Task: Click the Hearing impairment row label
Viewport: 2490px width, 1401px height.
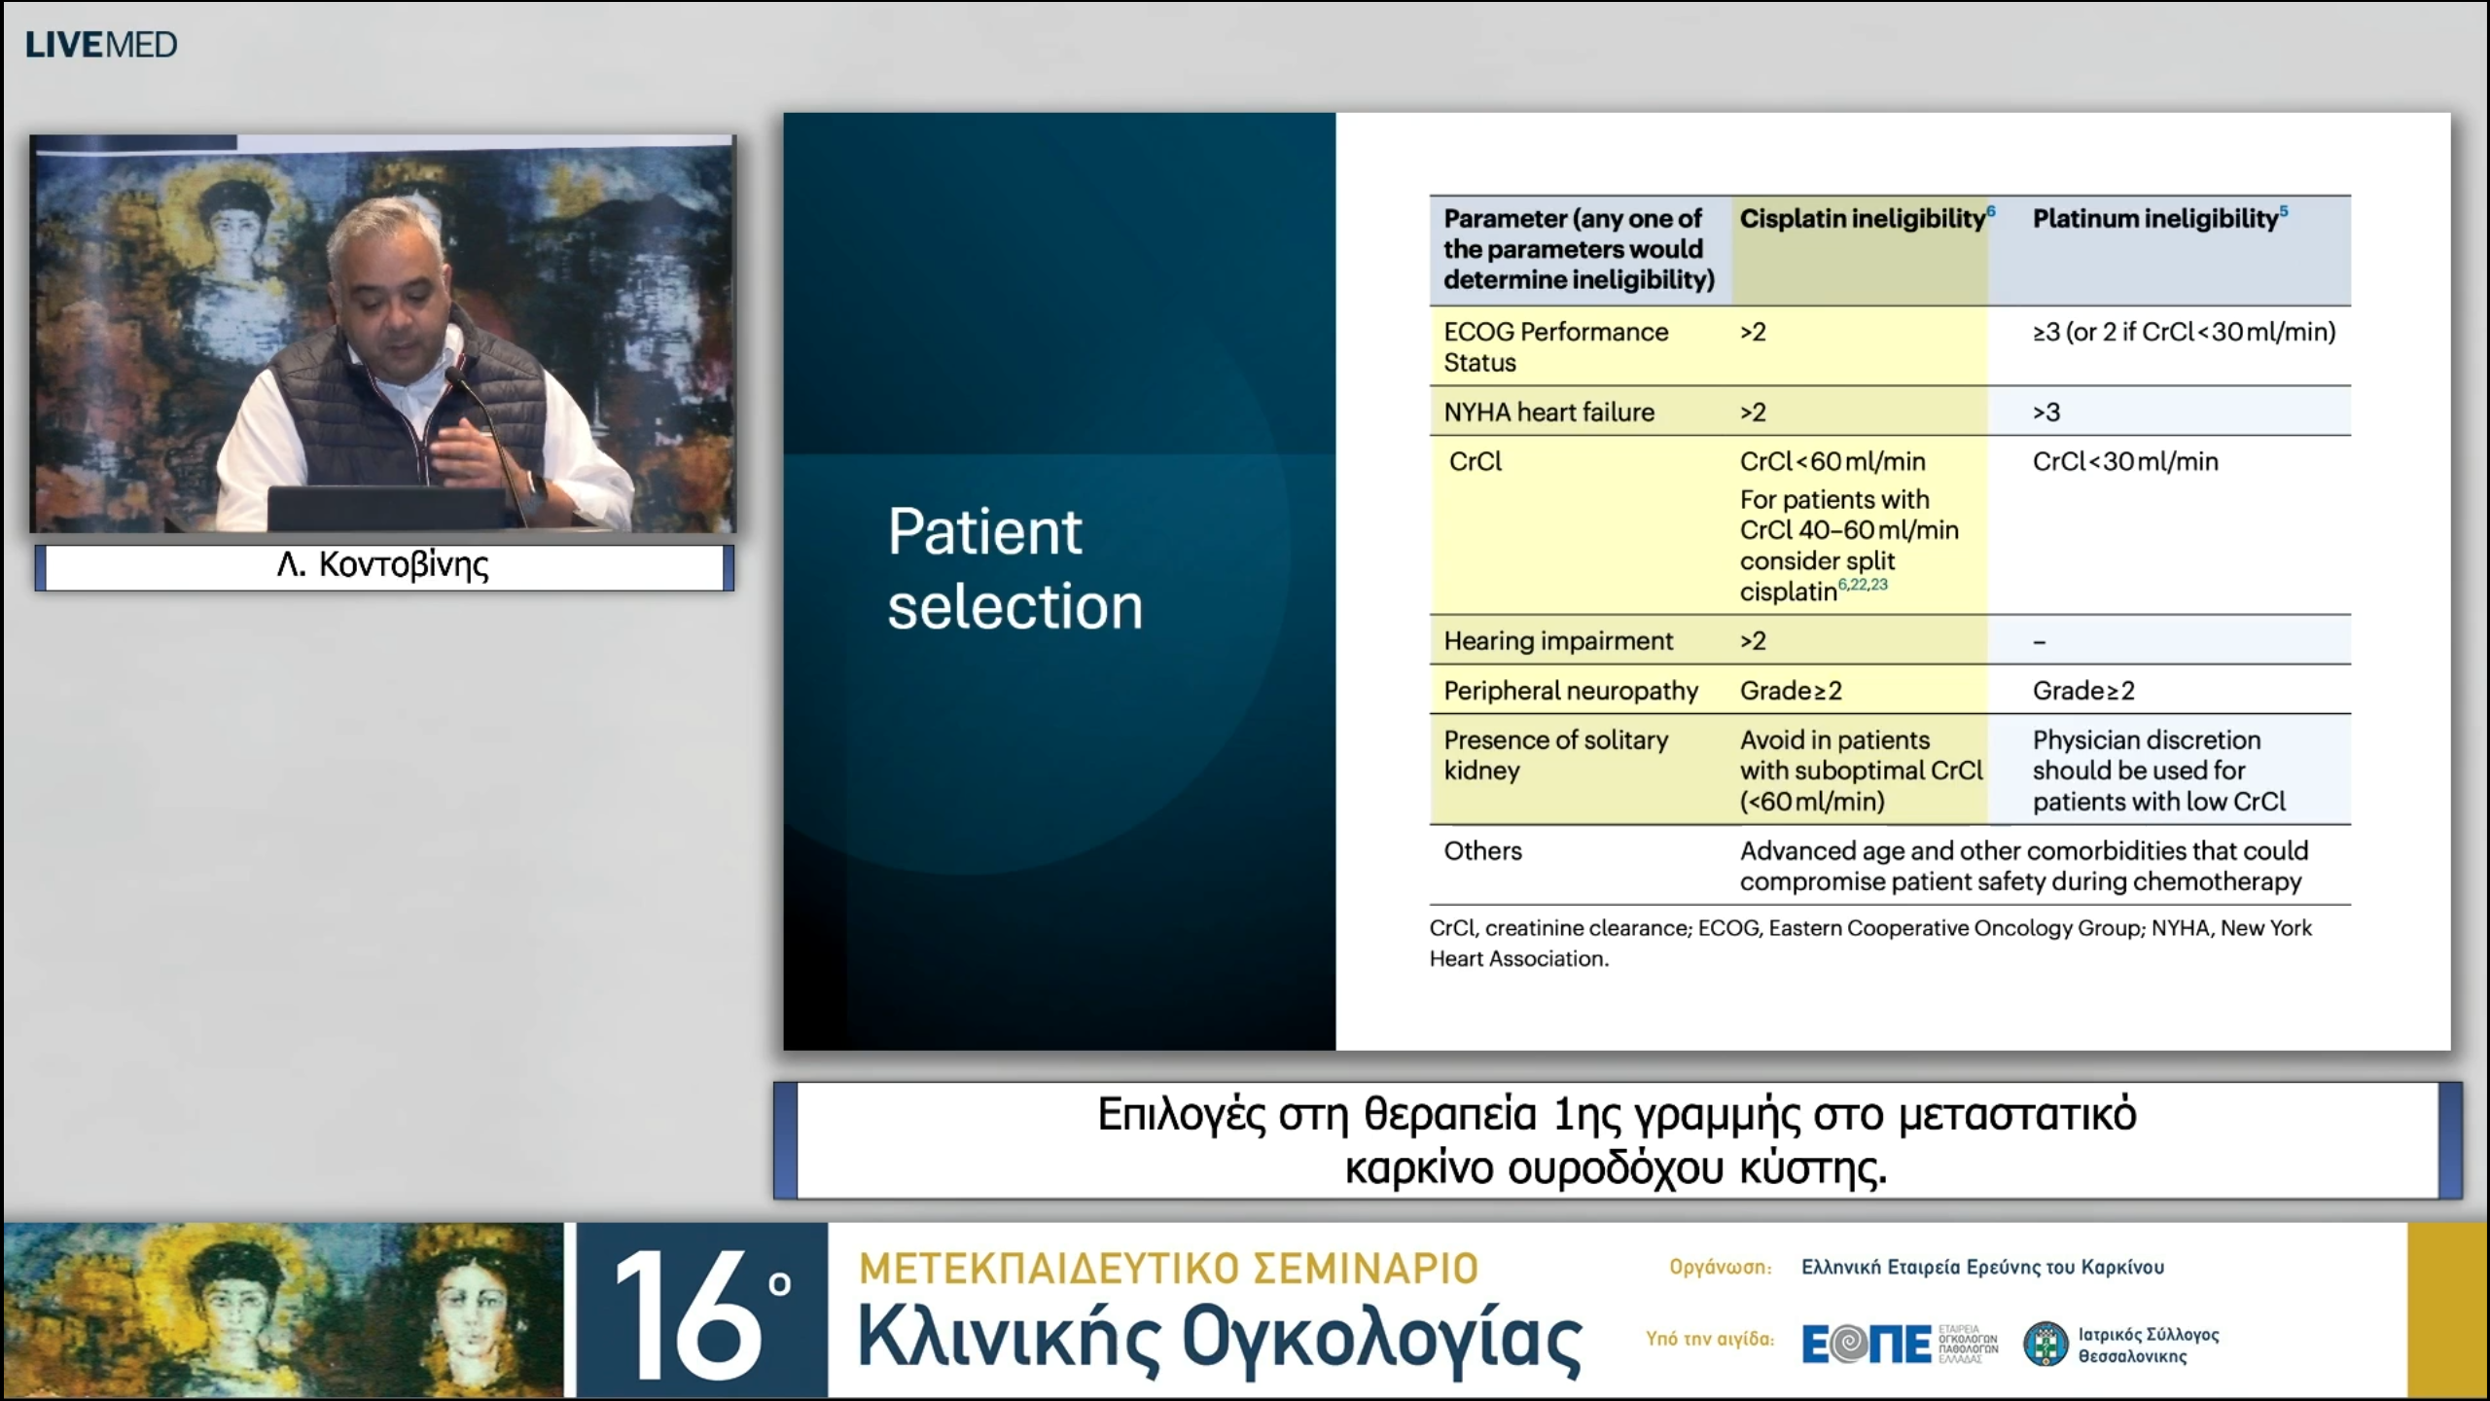Action: coord(1557,641)
